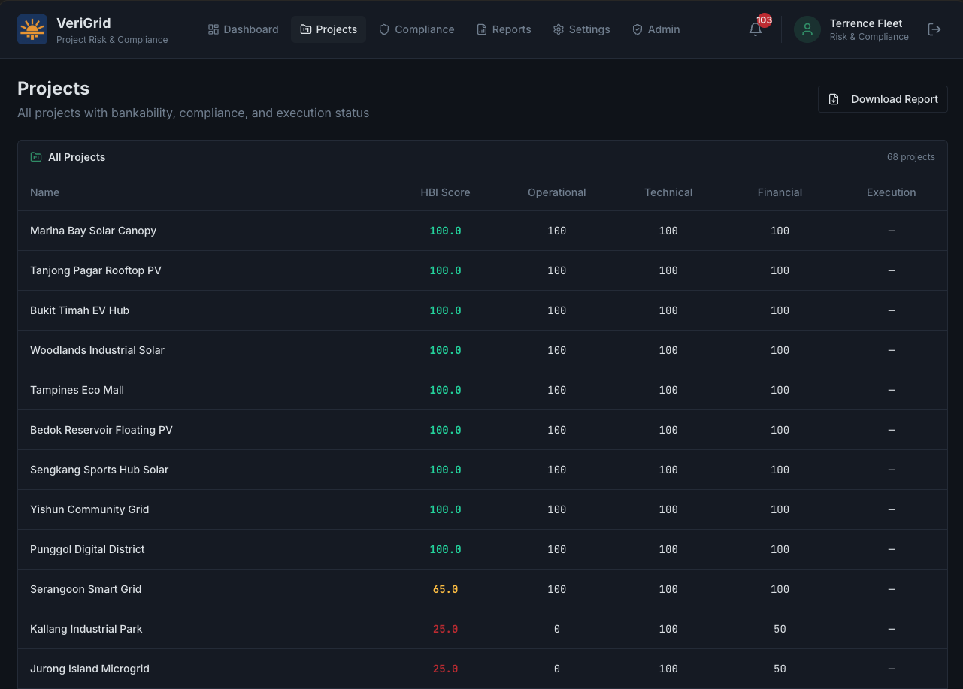Click the red 103 notification badge
The height and width of the screenshot is (689, 963).
pos(765,20)
